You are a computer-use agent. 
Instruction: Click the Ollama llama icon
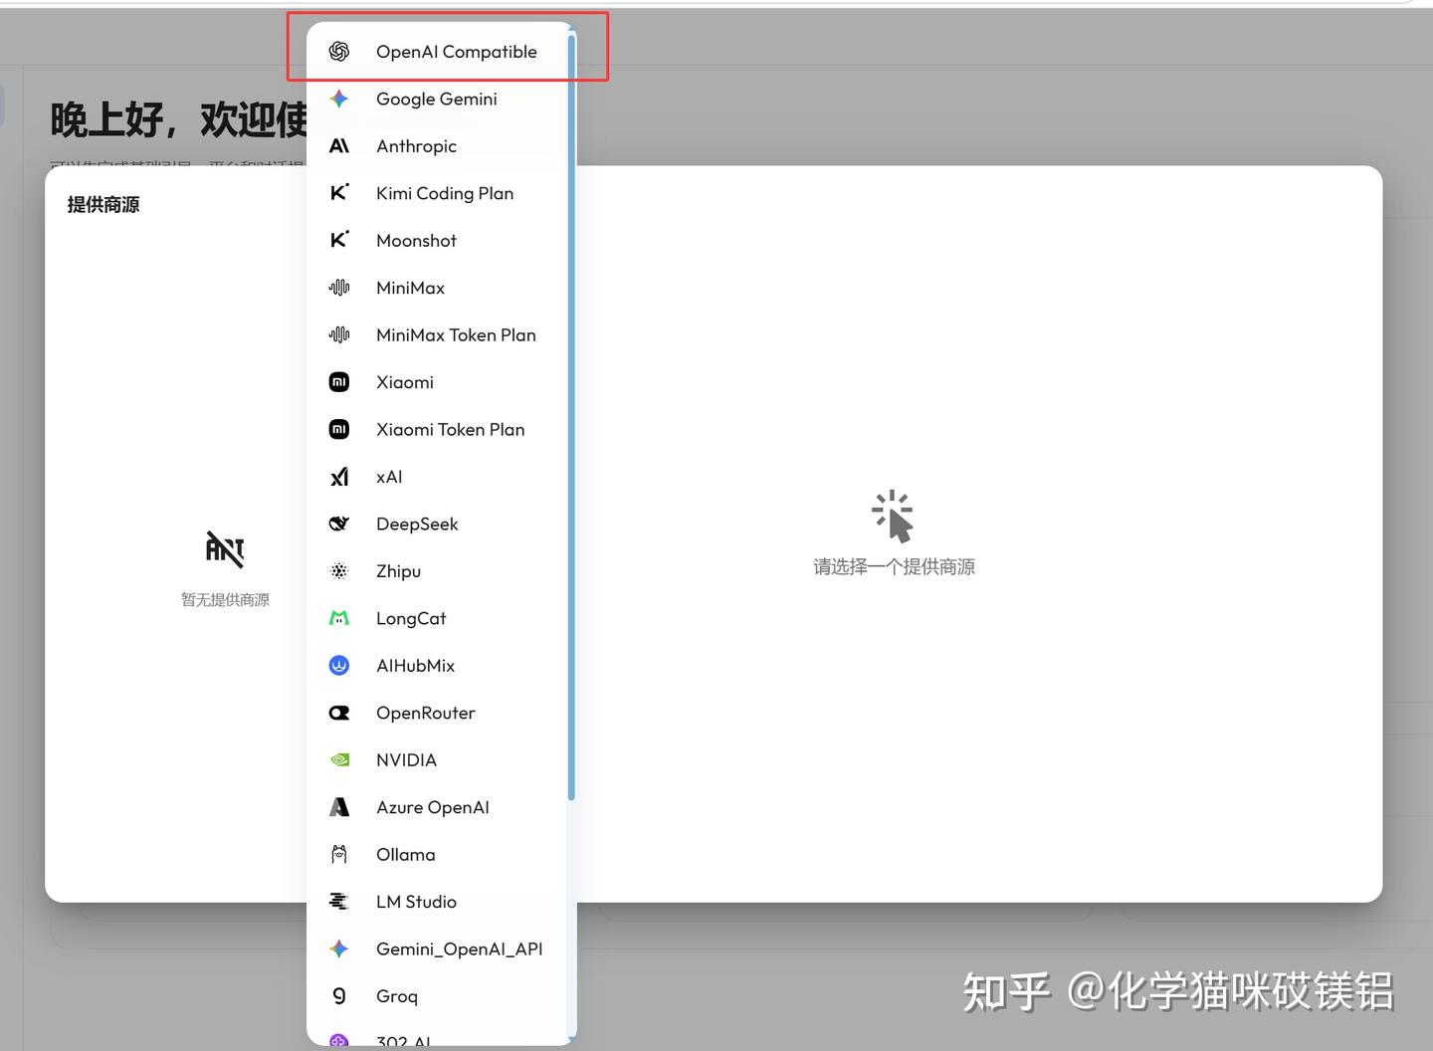coord(339,855)
